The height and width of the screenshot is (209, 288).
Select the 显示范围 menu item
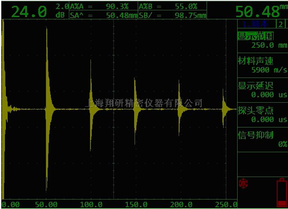coord(255,36)
